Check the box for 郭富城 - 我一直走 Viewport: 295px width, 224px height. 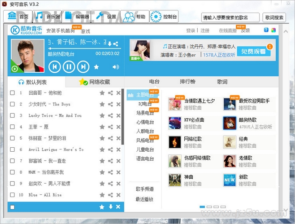(13, 161)
